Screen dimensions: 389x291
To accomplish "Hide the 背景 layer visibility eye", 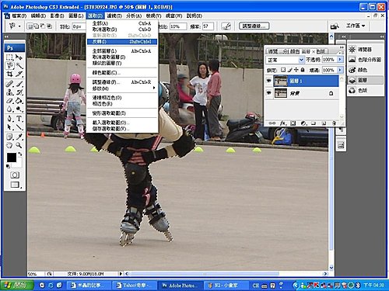I will (x=269, y=93).
